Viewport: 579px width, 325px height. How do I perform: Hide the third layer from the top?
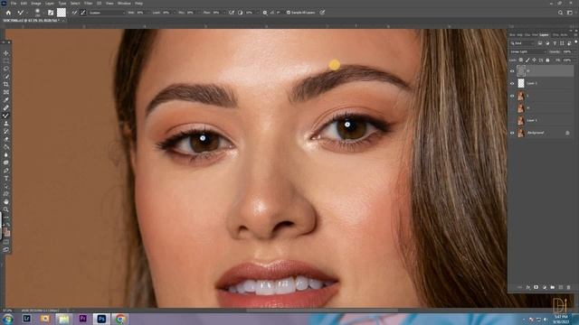coord(512,96)
